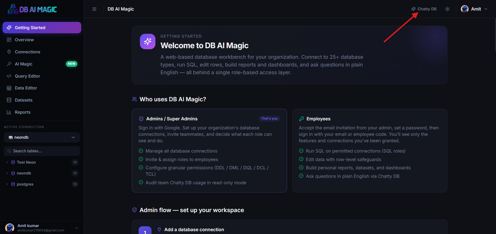Toggle the light/dark theme sun icon
The image size is (496, 234).
(447, 9)
